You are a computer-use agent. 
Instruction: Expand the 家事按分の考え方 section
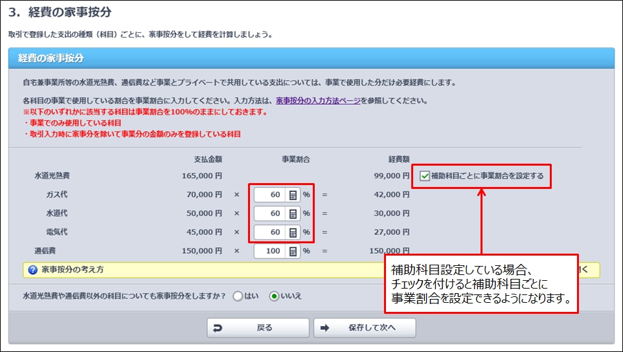[73, 269]
